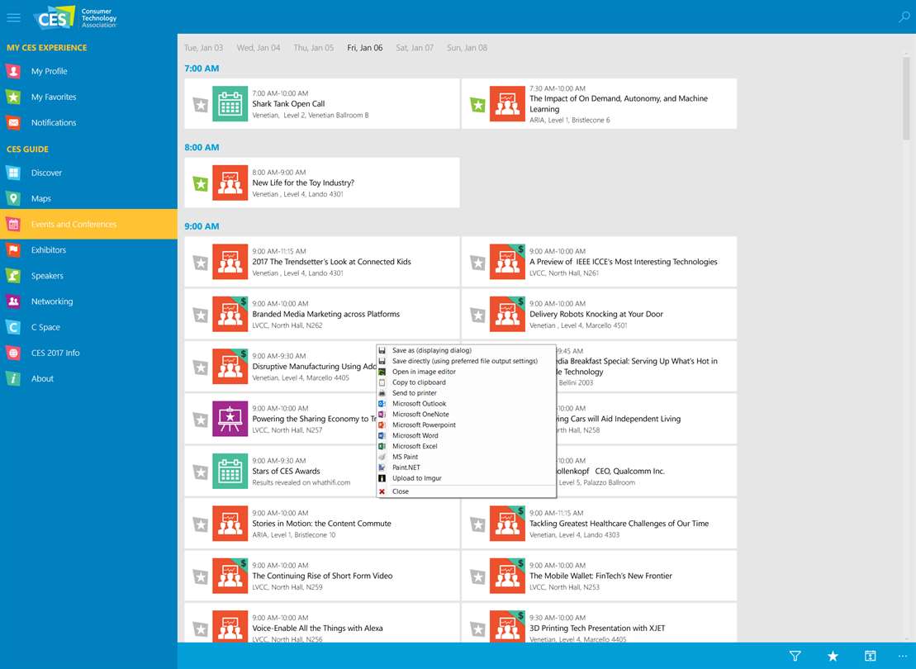This screenshot has height=669, width=916.
Task: Favorite Continuing Rise of Short Form Video
Action: coord(201,576)
